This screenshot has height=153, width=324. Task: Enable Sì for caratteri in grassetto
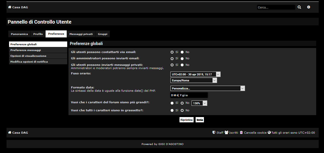point(171,110)
